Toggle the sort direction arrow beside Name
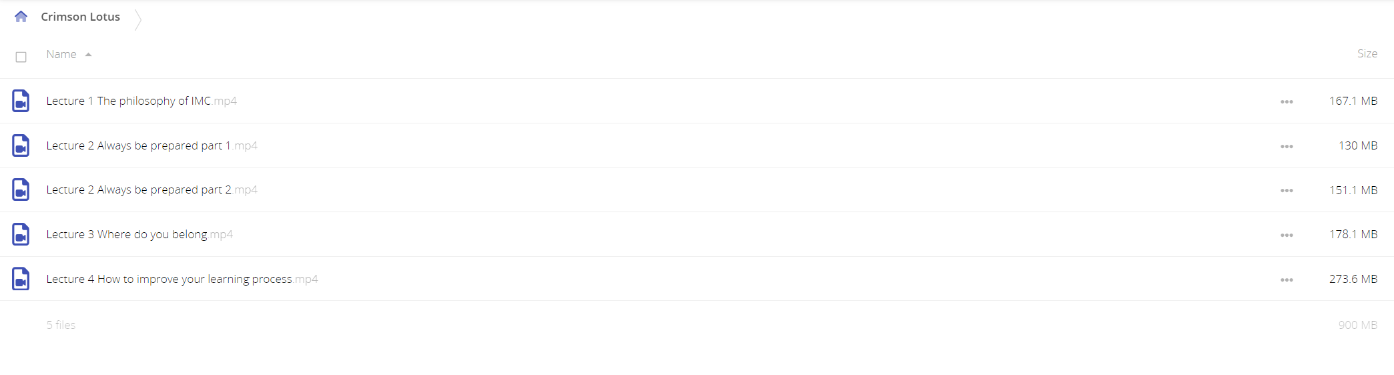This screenshot has height=375, width=1394. (x=88, y=55)
